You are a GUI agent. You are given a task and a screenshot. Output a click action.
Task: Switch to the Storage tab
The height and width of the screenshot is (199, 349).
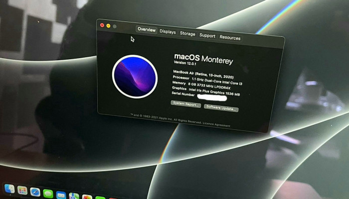pyautogui.click(x=187, y=33)
